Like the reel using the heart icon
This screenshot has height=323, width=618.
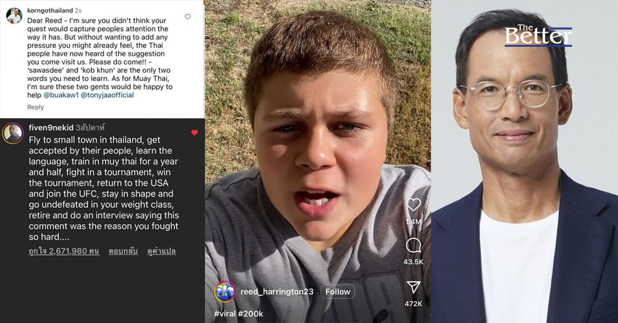pos(413,205)
